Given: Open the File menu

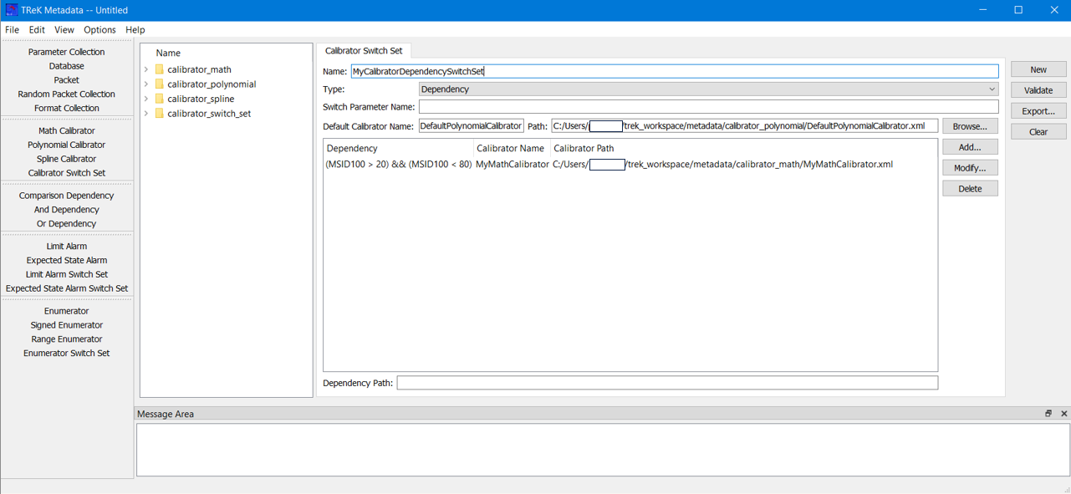Looking at the screenshot, I should click(x=12, y=29).
